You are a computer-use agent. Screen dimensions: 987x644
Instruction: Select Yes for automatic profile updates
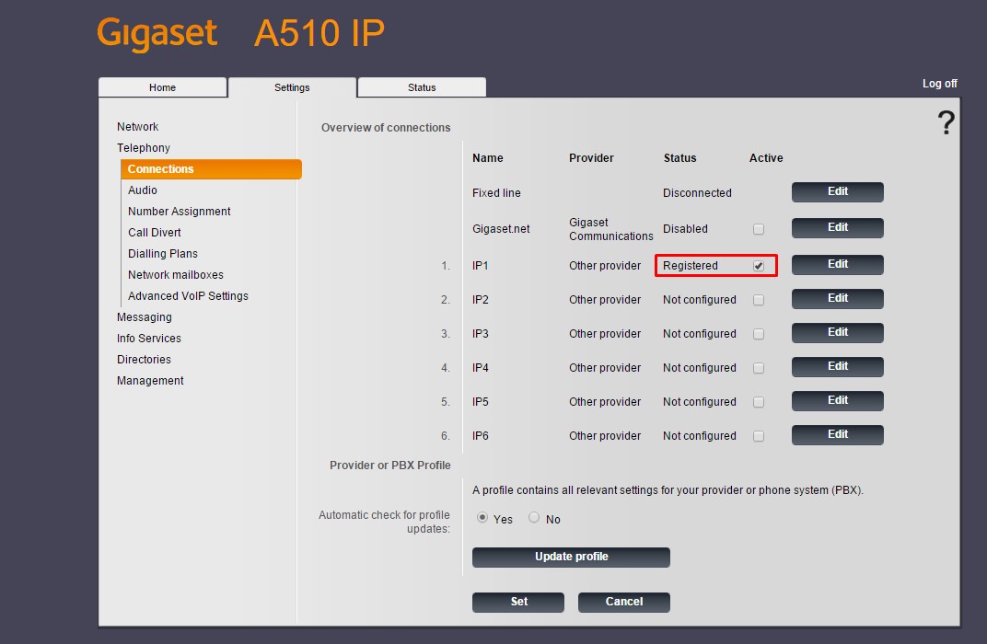point(482,518)
